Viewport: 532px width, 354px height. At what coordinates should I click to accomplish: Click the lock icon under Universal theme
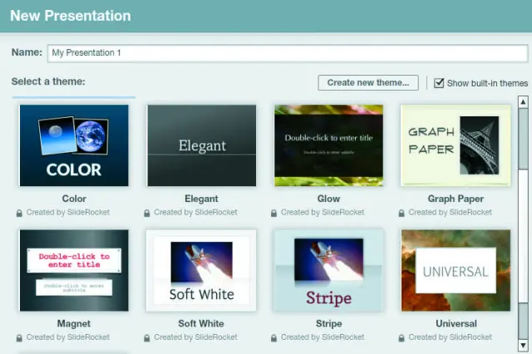point(402,337)
